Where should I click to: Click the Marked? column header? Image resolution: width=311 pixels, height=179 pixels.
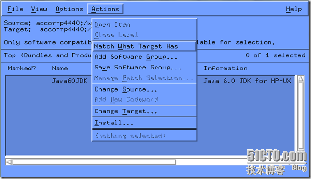22,69
